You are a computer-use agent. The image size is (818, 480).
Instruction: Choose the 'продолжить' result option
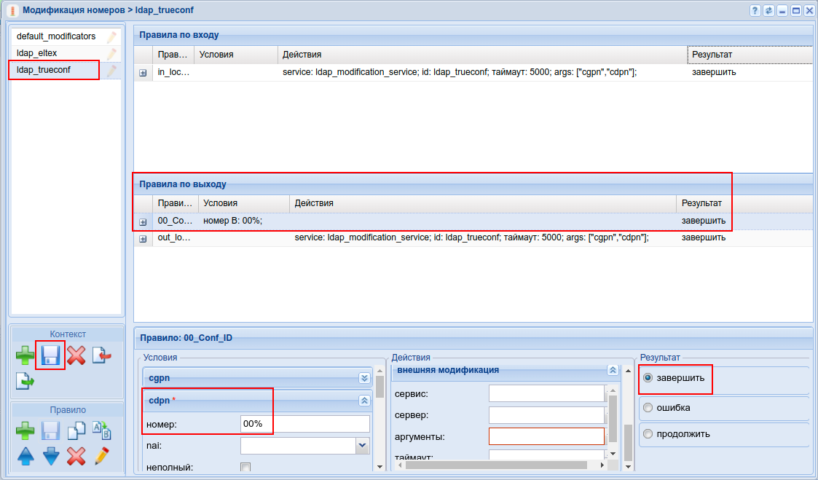click(648, 434)
